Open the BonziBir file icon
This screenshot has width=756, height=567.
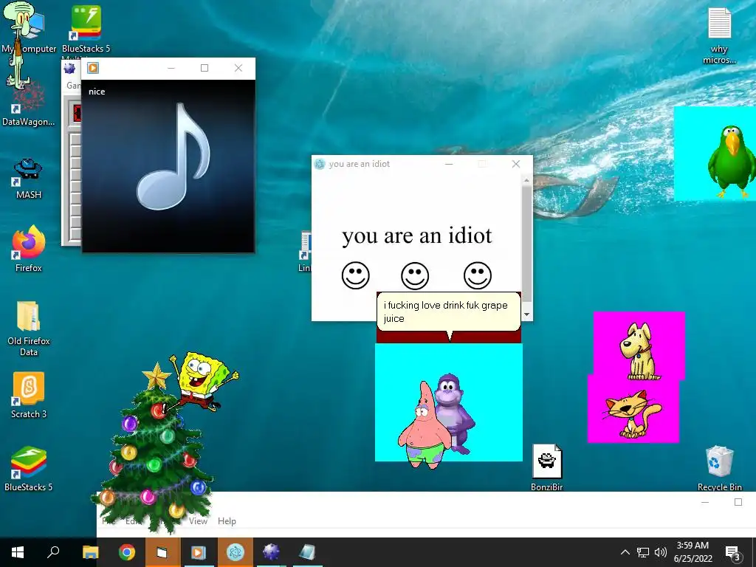point(547,467)
